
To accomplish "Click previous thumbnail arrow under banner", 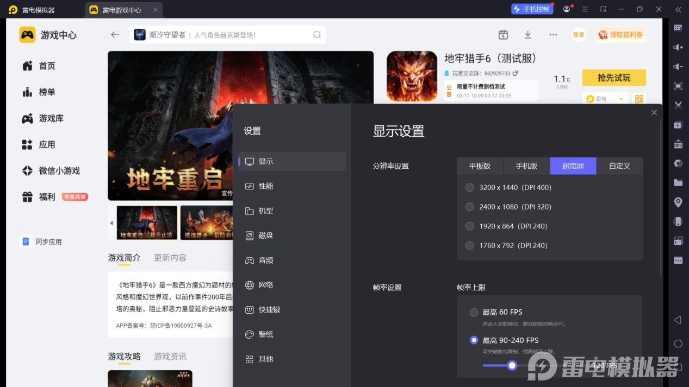I will pyautogui.click(x=111, y=223).
